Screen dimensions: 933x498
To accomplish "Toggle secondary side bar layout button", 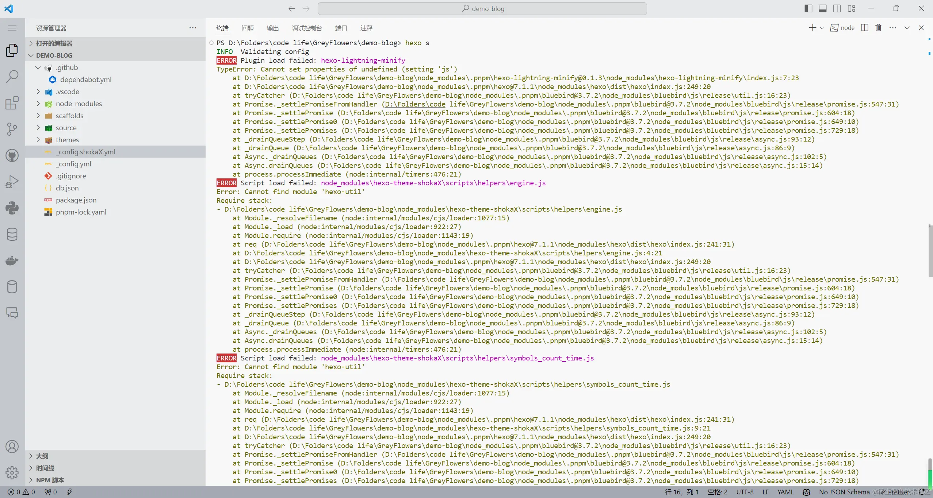I will click(x=837, y=8).
